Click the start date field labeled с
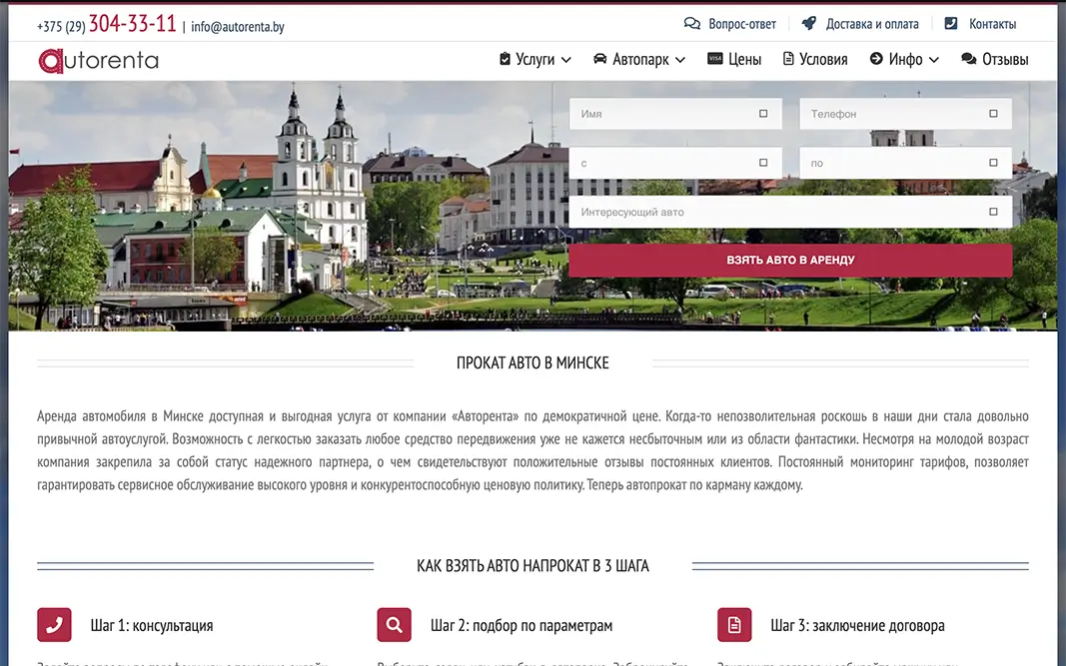Screen dimensions: 1066x666 675,163
